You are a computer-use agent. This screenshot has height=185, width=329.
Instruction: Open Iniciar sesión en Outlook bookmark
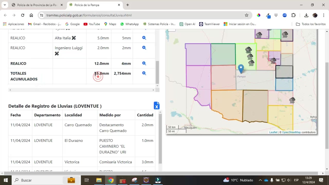(240, 24)
